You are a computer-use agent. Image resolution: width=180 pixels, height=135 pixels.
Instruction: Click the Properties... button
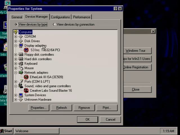point(39,108)
